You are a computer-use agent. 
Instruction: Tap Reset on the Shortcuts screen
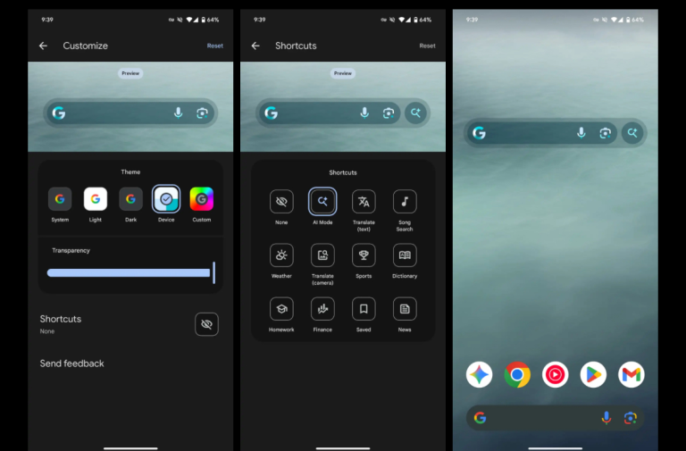tap(428, 46)
